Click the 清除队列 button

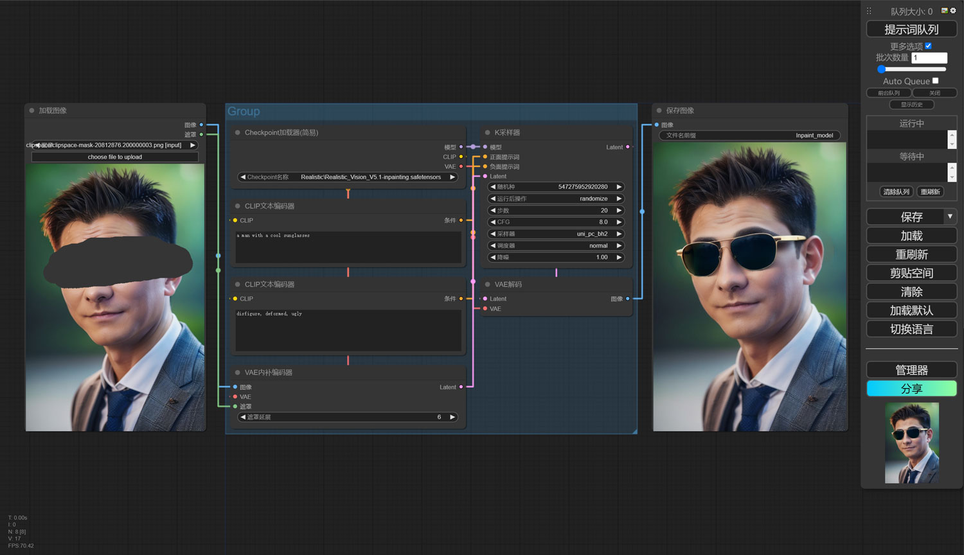tap(896, 191)
